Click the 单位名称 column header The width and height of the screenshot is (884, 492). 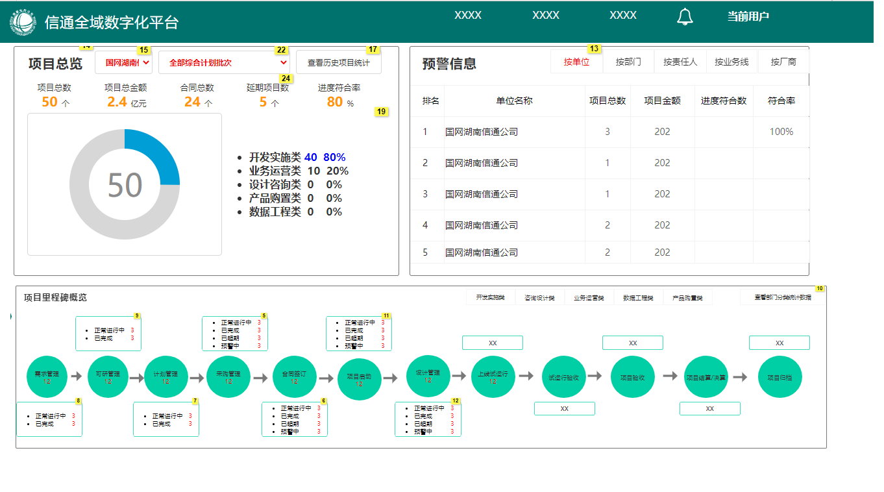[514, 101]
